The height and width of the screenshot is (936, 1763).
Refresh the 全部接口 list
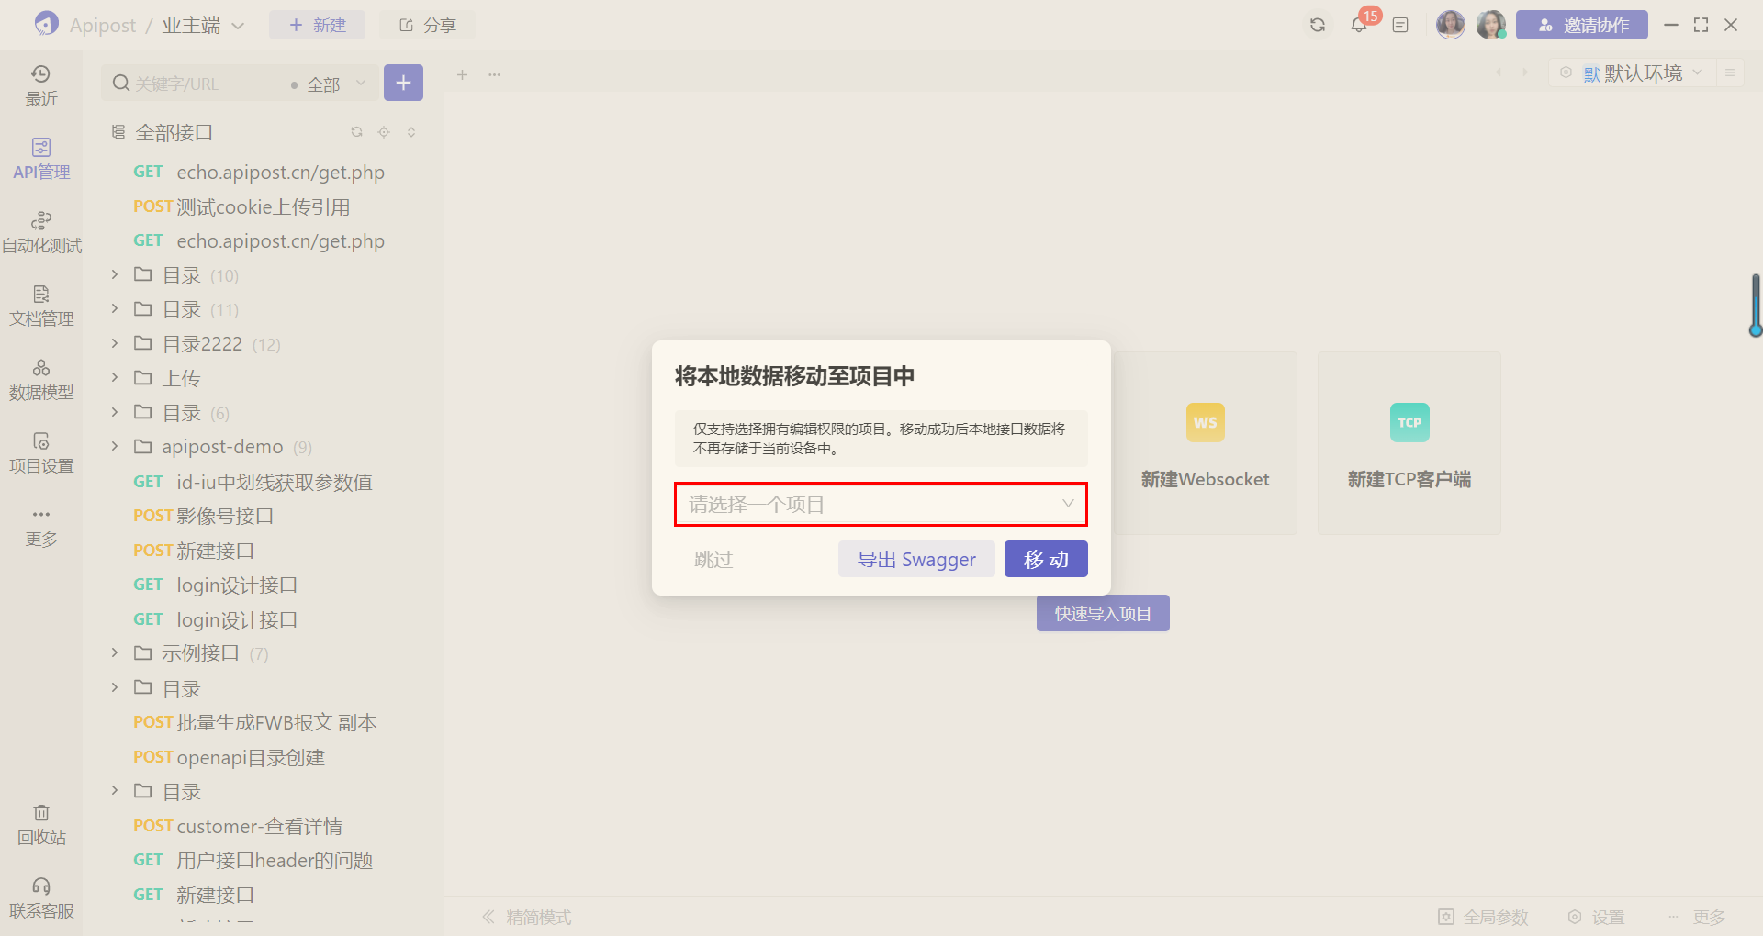356,132
